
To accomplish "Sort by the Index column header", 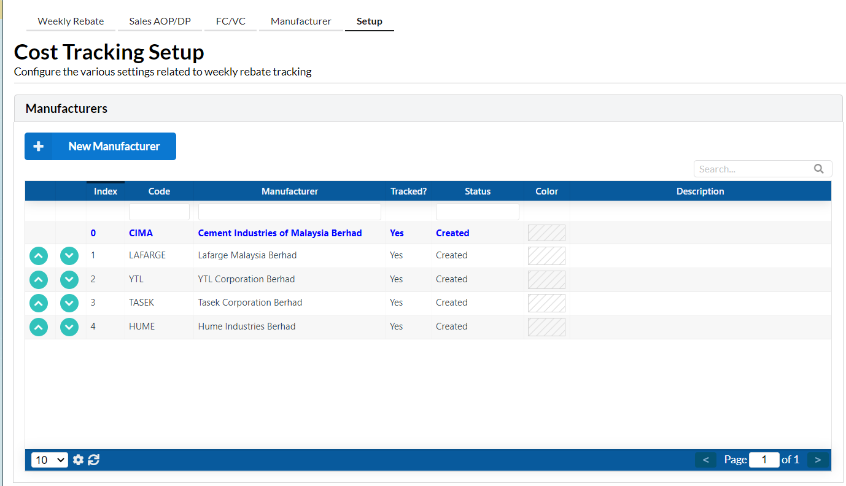I will pyautogui.click(x=106, y=191).
